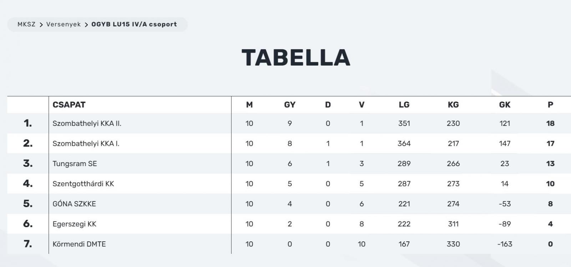
Task: Click the GK column header
Action: click(x=505, y=104)
